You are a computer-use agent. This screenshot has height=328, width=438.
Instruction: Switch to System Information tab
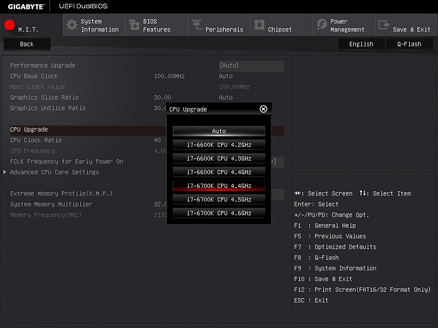(94, 25)
